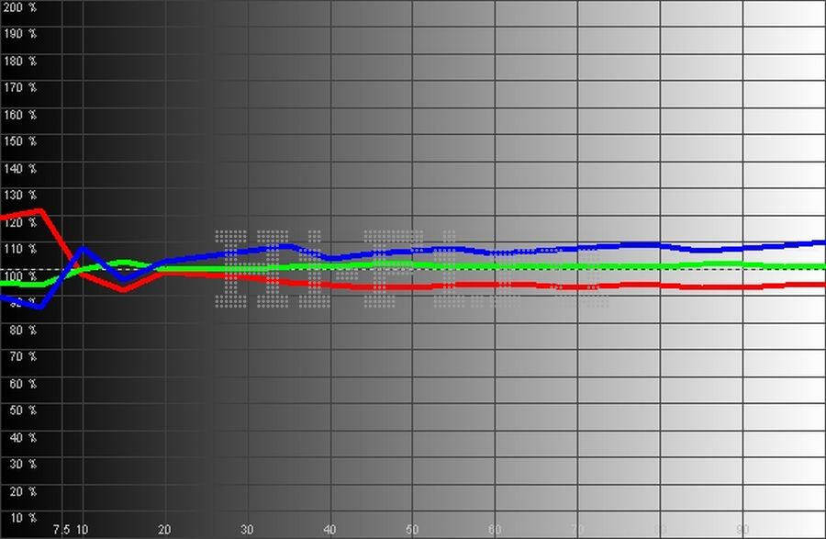The height and width of the screenshot is (539, 826).
Task: Click the "30" horizontal axis tick label
Action: point(247,530)
